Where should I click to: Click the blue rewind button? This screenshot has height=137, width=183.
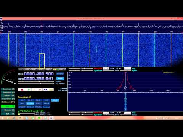[x=45, y=89]
